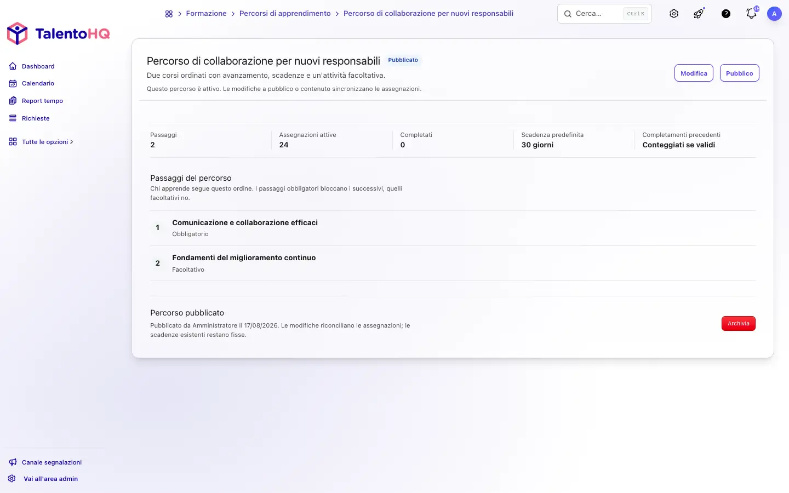Open notifications bell icon
Image resolution: width=789 pixels, height=493 pixels.
point(751,14)
